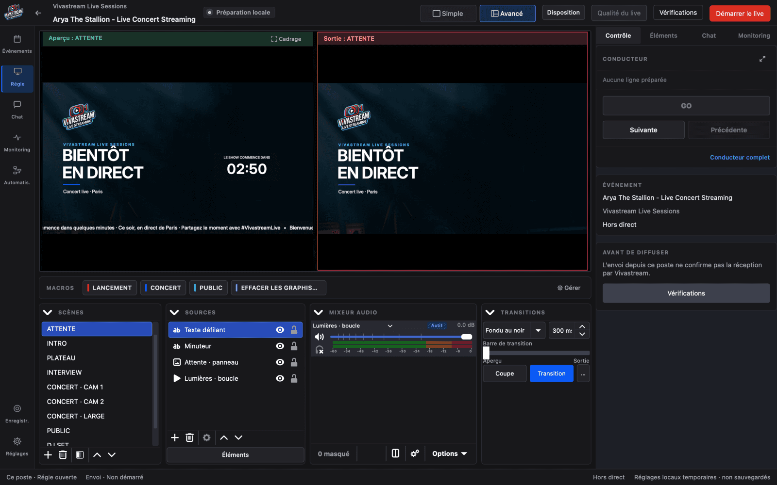Screen dimensions: 777x485
Task: Select the CONCERT · CAM 1 scene
Action: [x=97, y=387]
